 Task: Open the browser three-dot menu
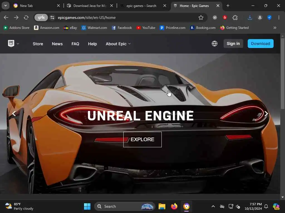click(279, 17)
